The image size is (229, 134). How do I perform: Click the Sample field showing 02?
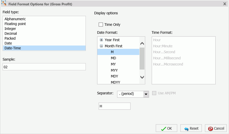click(x=44, y=67)
